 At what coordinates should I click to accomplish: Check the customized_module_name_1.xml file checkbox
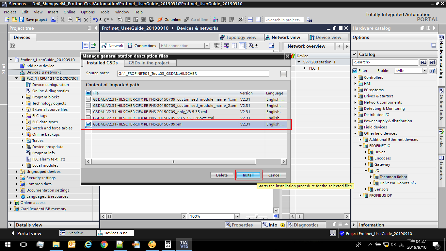88,99
